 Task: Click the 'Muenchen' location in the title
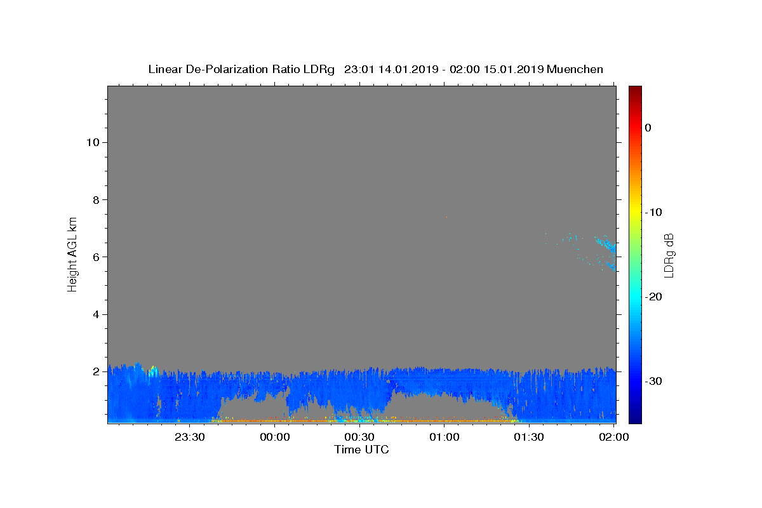[x=575, y=69]
